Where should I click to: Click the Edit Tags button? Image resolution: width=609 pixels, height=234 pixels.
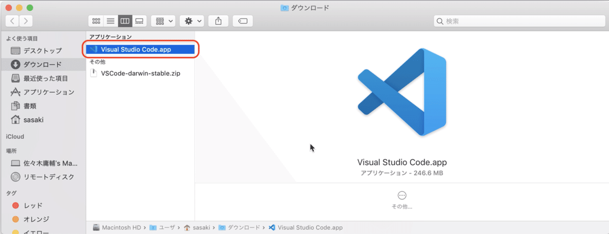click(243, 21)
